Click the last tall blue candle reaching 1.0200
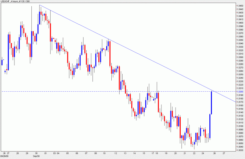The width and height of the screenshot is (245, 159). [x=211, y=103]
